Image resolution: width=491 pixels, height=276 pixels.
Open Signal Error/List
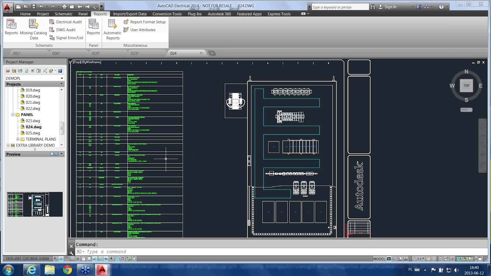[x=66, y=38]
